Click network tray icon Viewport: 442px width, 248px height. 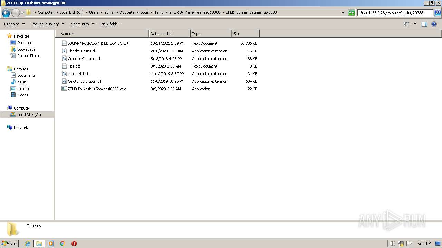pos(401,244)
